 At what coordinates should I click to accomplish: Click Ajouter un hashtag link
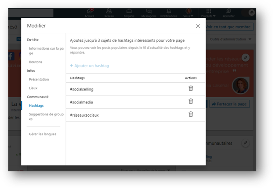(x=90, y=65)
